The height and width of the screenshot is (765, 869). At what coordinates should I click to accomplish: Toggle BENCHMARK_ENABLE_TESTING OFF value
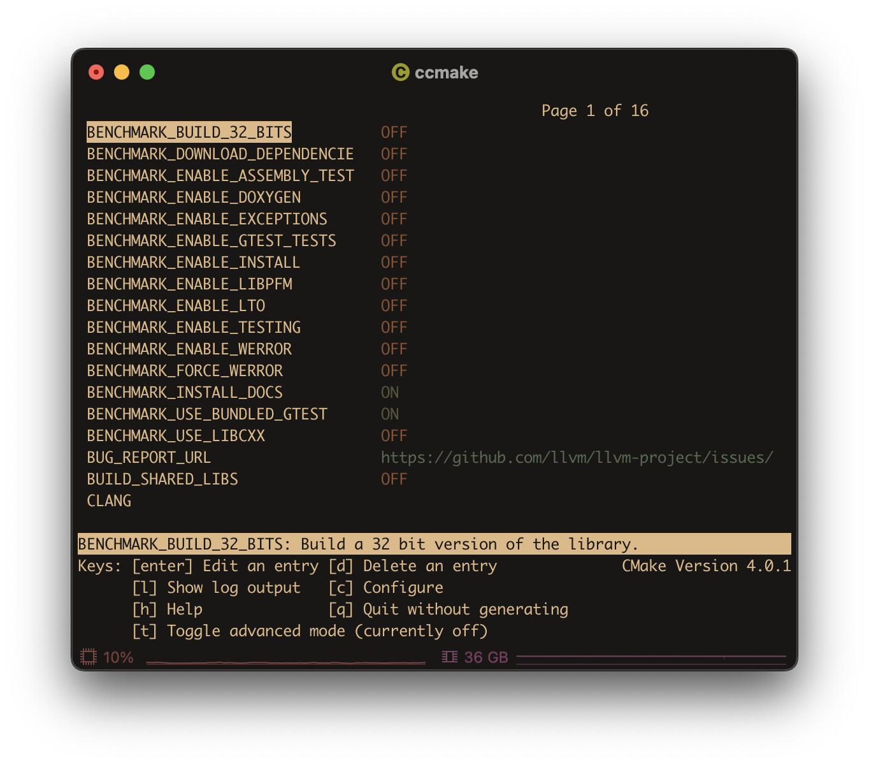[394, 327]
